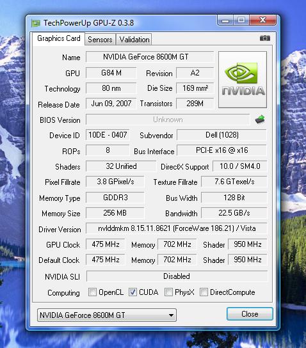306x348 pixels.
Task: Click the Transistors field 289M
Action: (195, 104)
